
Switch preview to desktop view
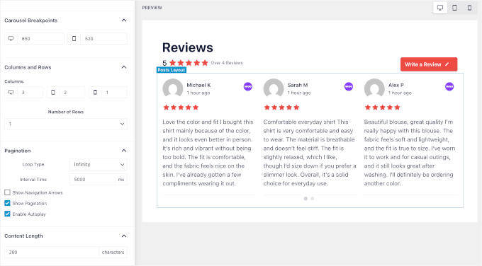pos(440,8)
